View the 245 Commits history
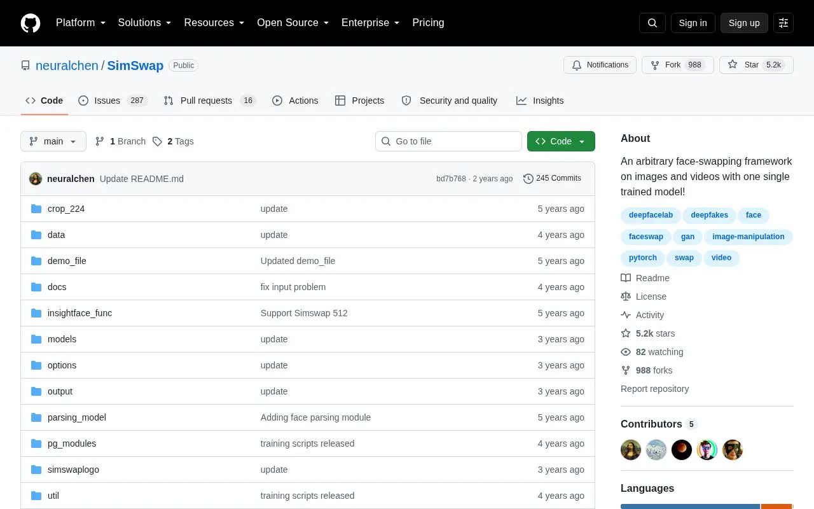This screenshot has width=814, height=509. pyautogui.click(x=552, y=178)
